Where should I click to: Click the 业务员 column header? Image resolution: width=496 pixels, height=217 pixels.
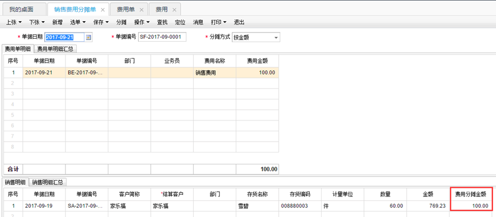click(172, 61)
